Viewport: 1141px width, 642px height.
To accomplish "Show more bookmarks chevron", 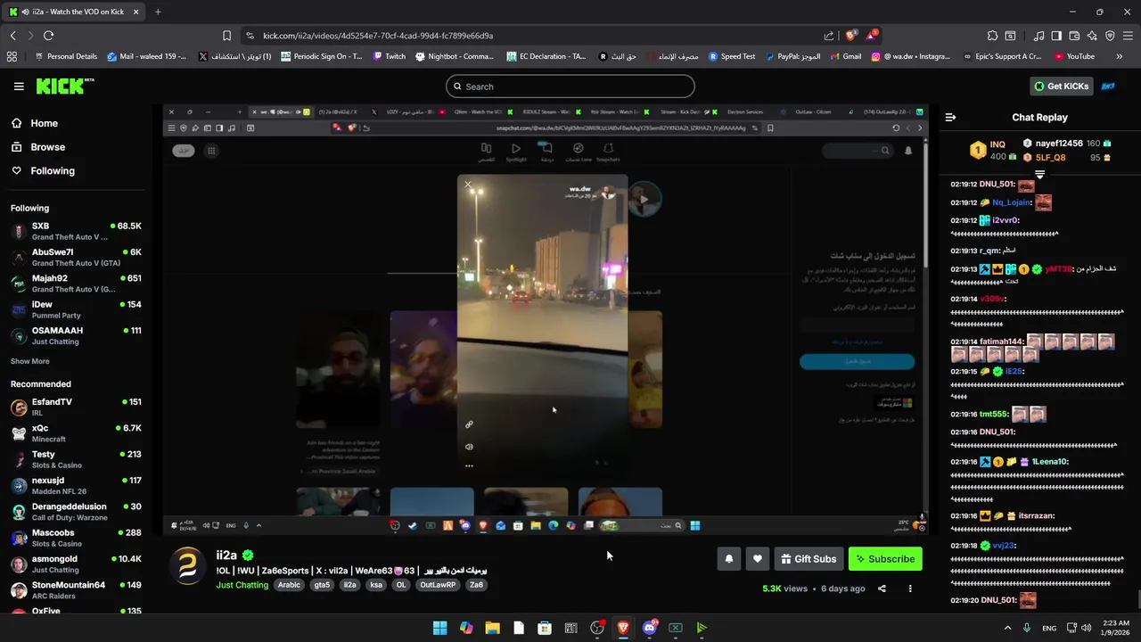I will pyautogui.click(x=1119, y=56).
